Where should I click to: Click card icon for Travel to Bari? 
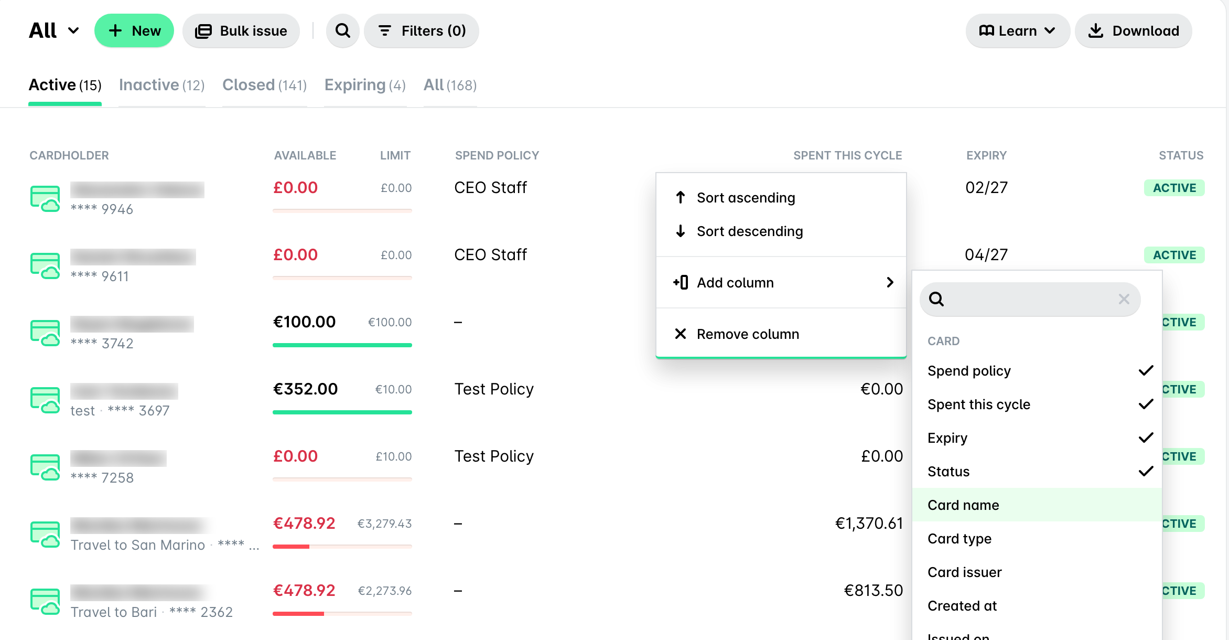click(x=45, y=601)
